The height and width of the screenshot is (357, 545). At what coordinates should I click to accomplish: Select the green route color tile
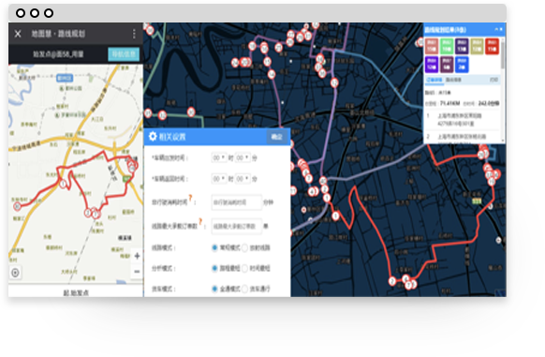pos(447,46)
